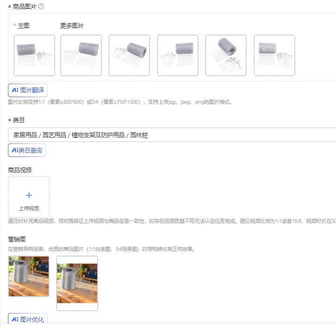Image resolution: width=336 pixels, height=327 pixels.
Task: Click the video upload guidance text
Action: point(172,221)
